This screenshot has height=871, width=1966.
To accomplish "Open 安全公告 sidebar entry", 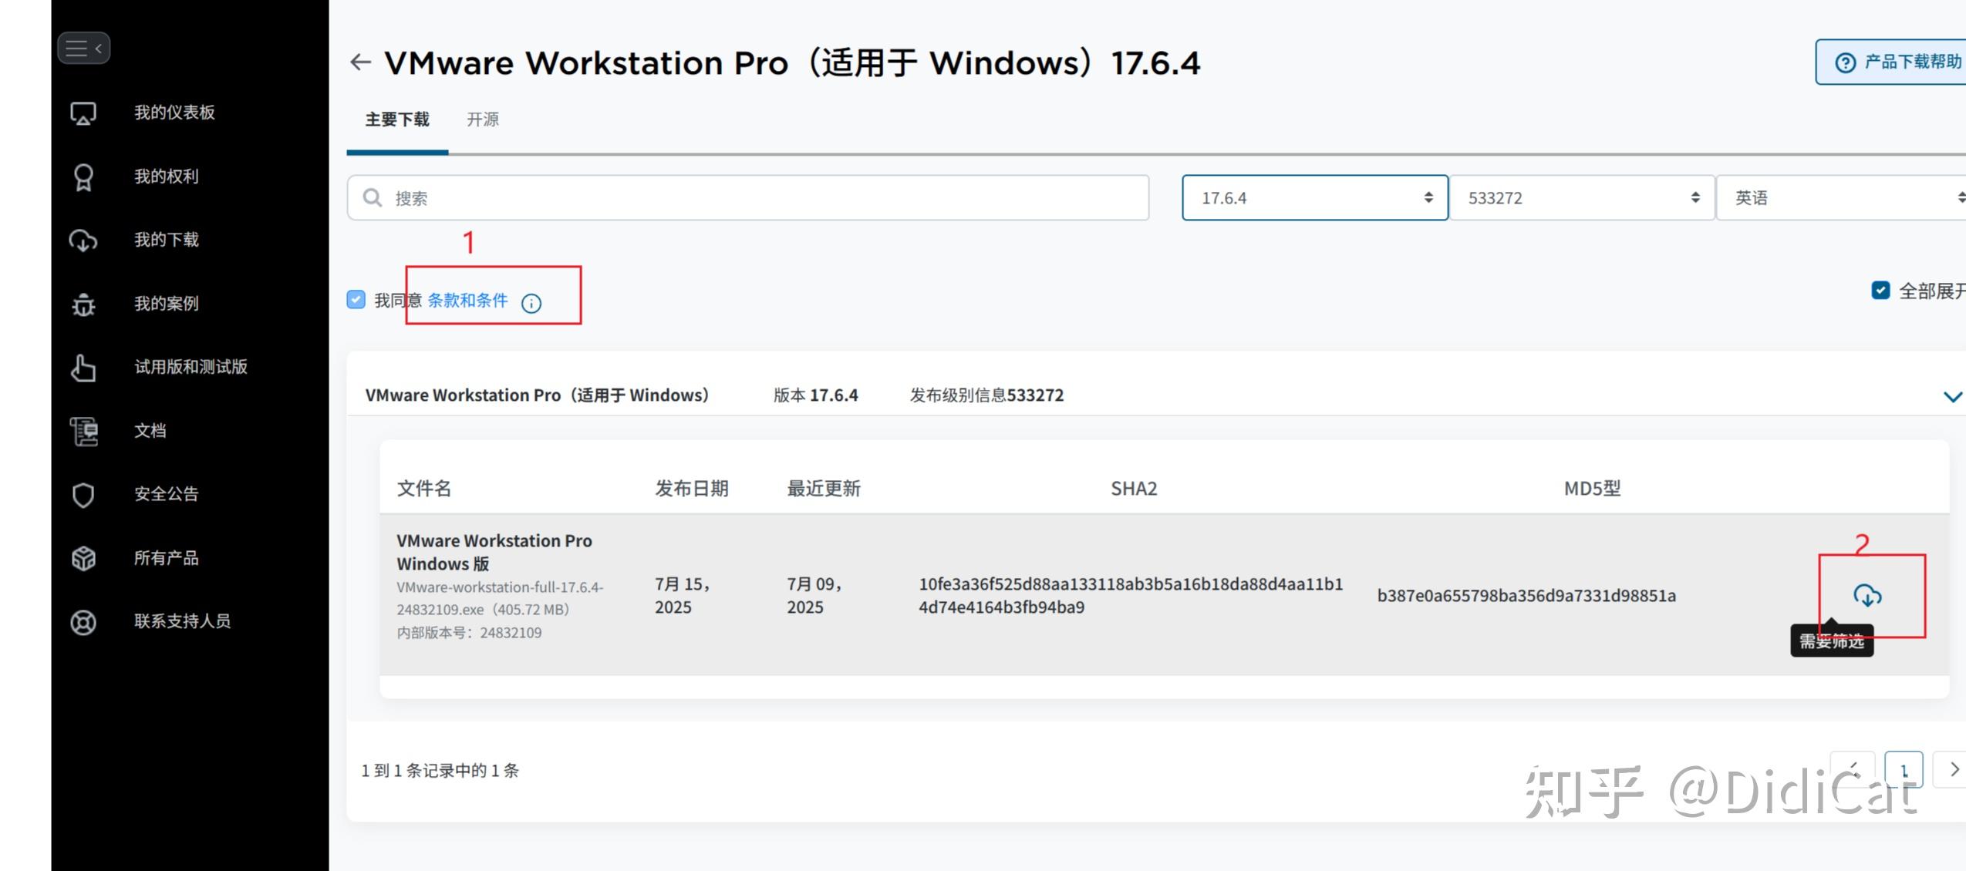I will point(167,494).
